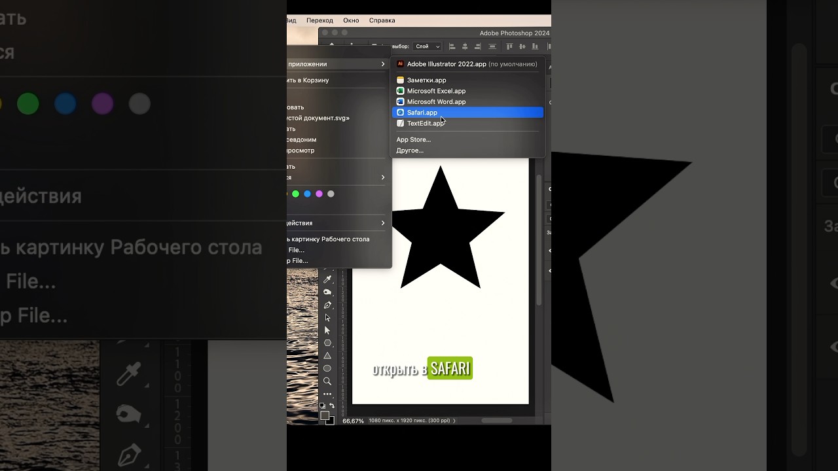Screen dimensions: 838x471
Task: Open the Справка menu in the menu bar
Action: pyautogui.click(x=382, y=20)
